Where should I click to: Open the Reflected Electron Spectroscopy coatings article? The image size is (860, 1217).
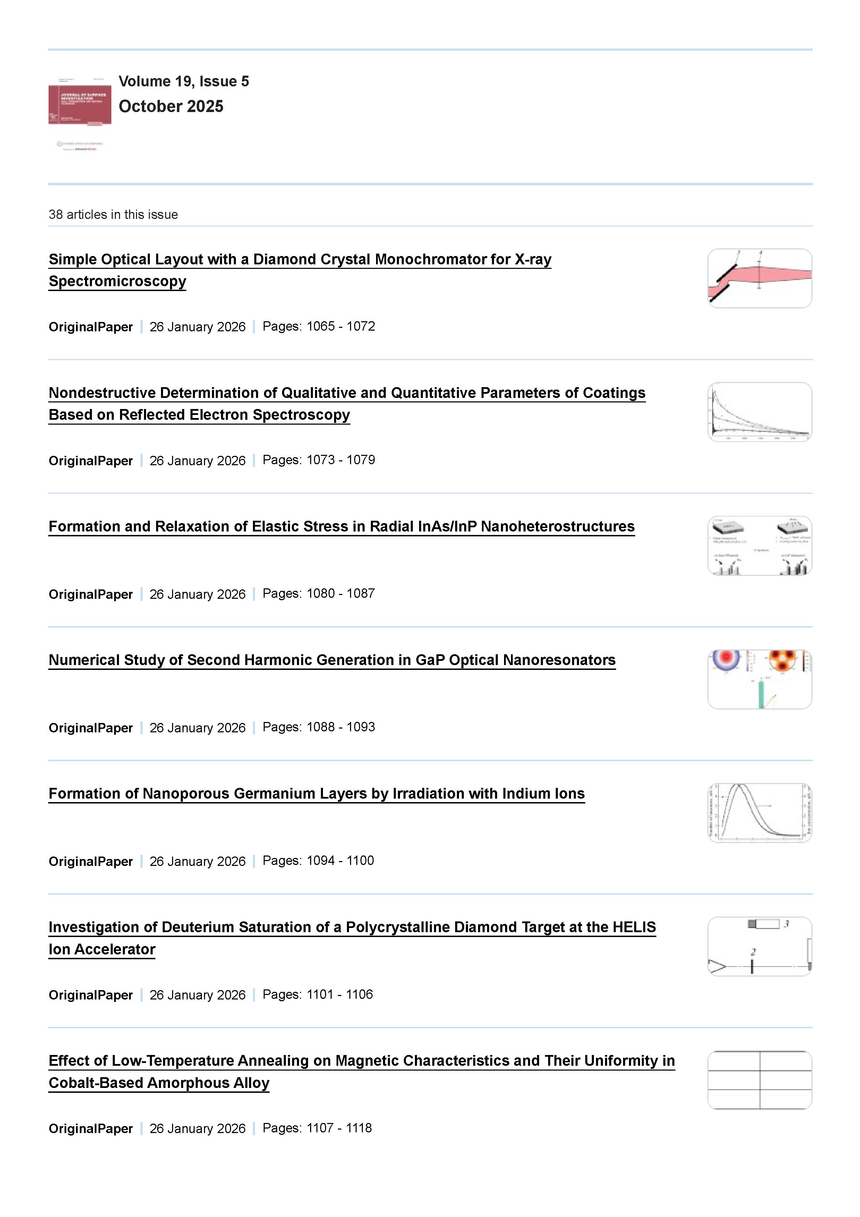click(x=347, y=393)
